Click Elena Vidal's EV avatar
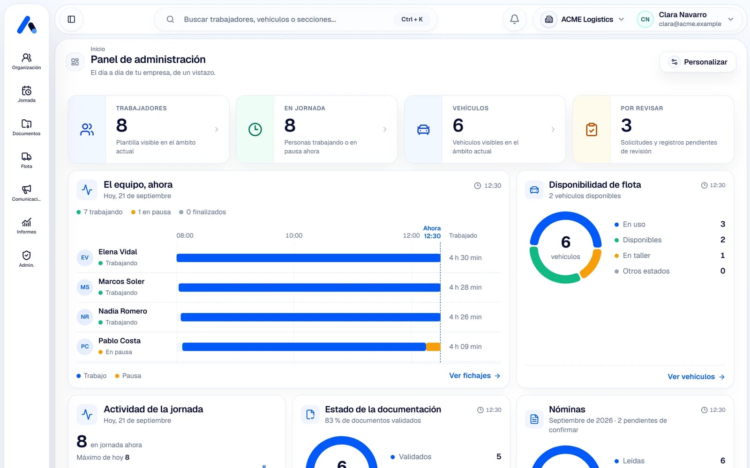 tap(85, 257)
